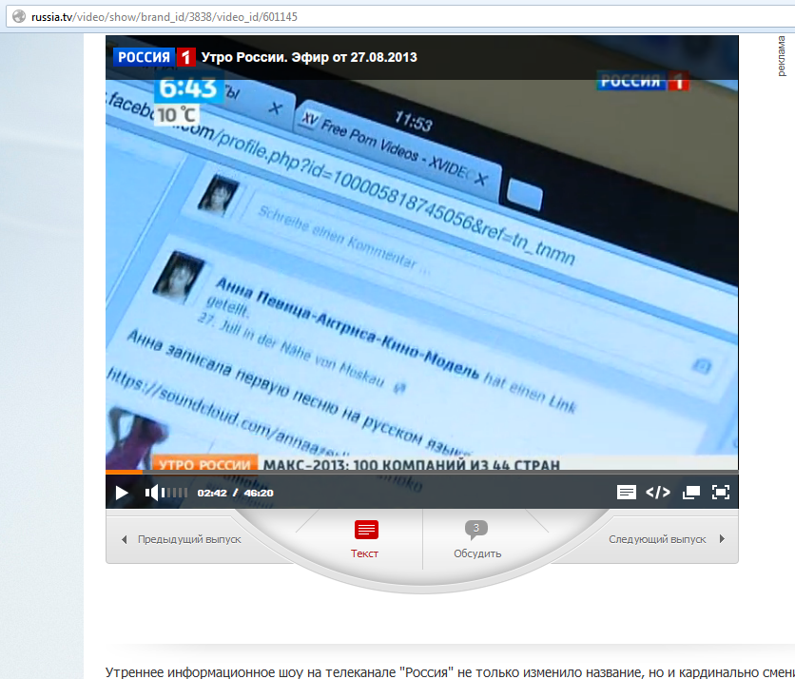Click the video title Утро России. Эфир от 27.08.2013
Screen dimensions: 795x679
[x=309, y=57]
